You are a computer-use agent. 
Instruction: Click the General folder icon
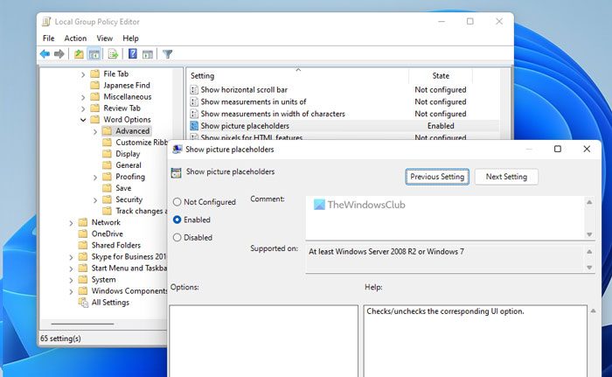click(107, 165)
